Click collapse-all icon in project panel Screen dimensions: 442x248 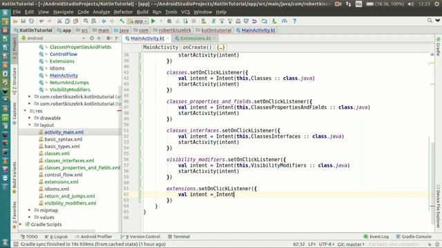pos(99,38)
